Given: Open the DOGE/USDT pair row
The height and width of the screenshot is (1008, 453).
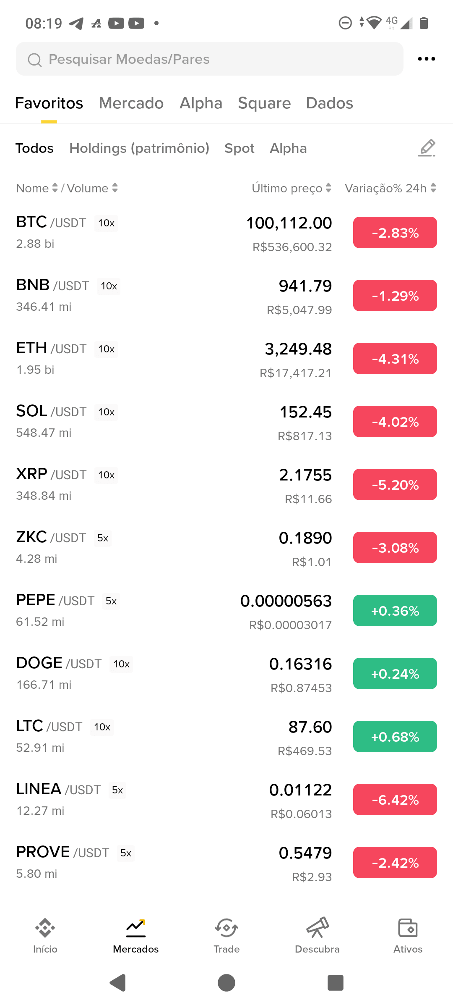Looking at the screenshot, I should click(226, 674).
